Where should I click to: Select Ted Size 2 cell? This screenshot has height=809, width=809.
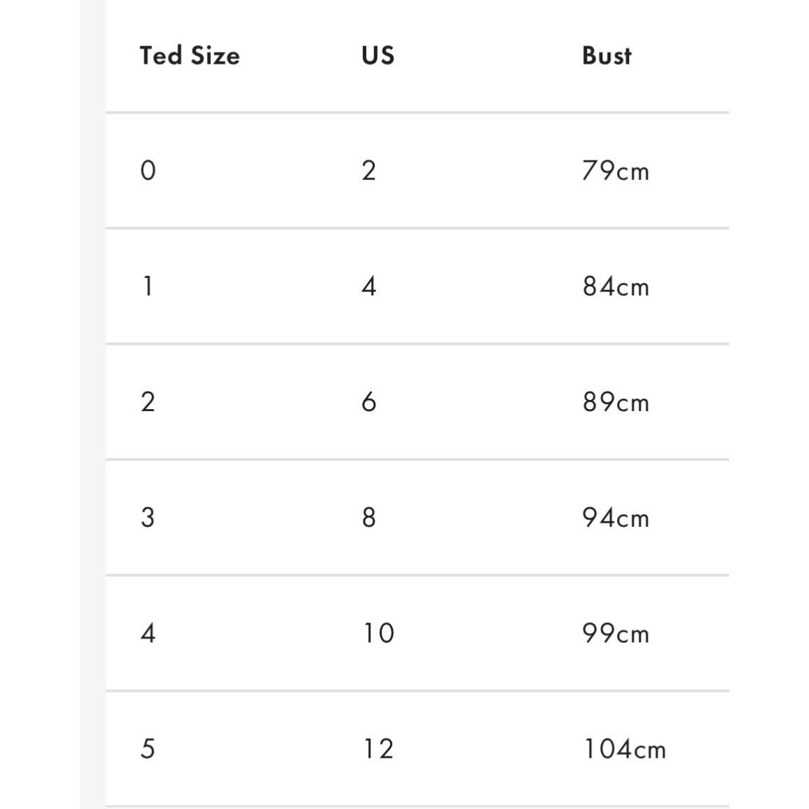(148, 402)
